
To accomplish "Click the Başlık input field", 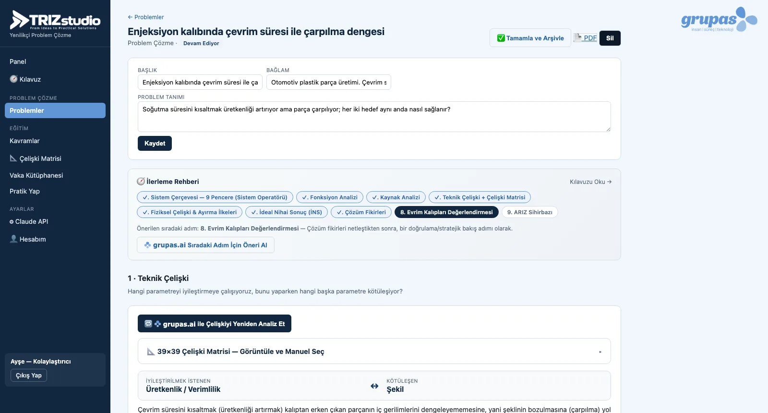I will [x=200, y=82].
